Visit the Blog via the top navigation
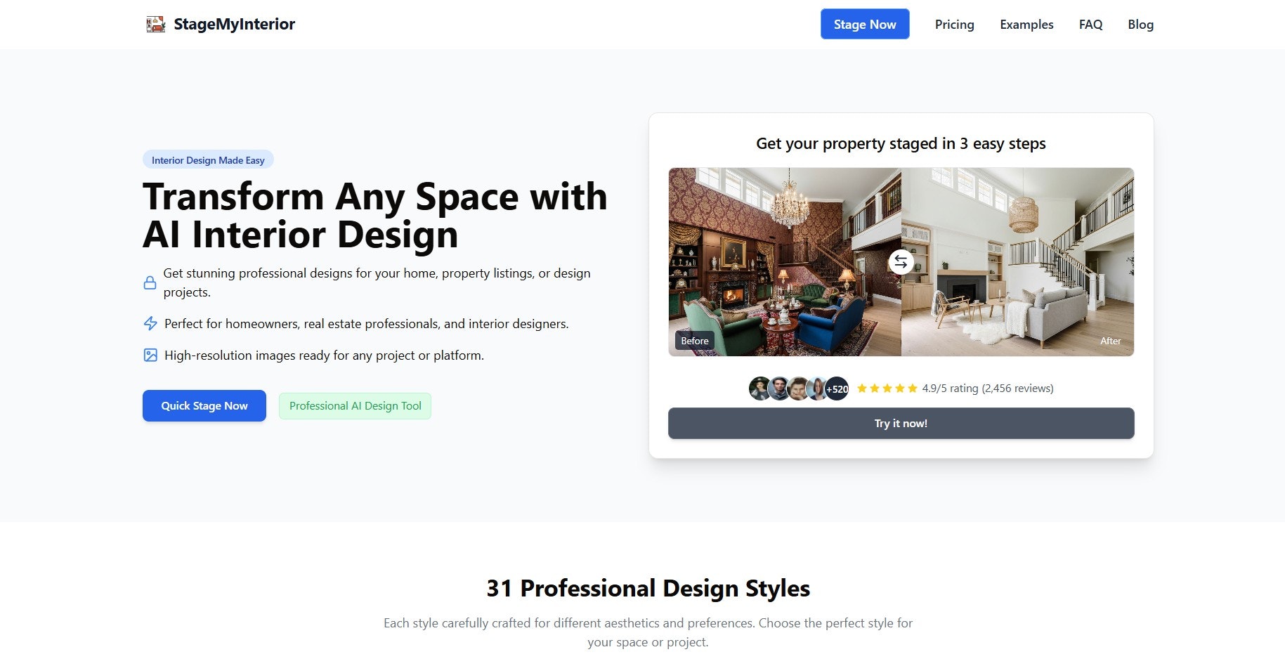Viewport: 1285px width, 659px height. tap(1140, 24)
